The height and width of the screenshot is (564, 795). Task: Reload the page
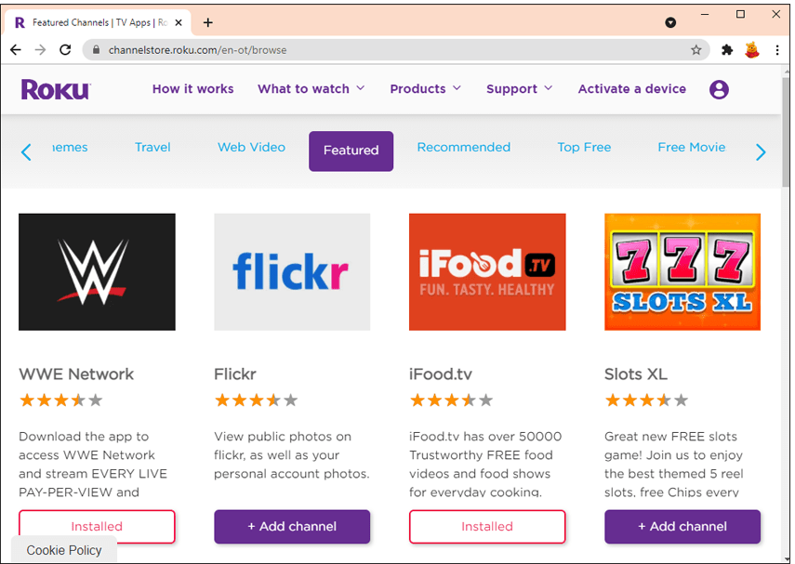(65, 50)
